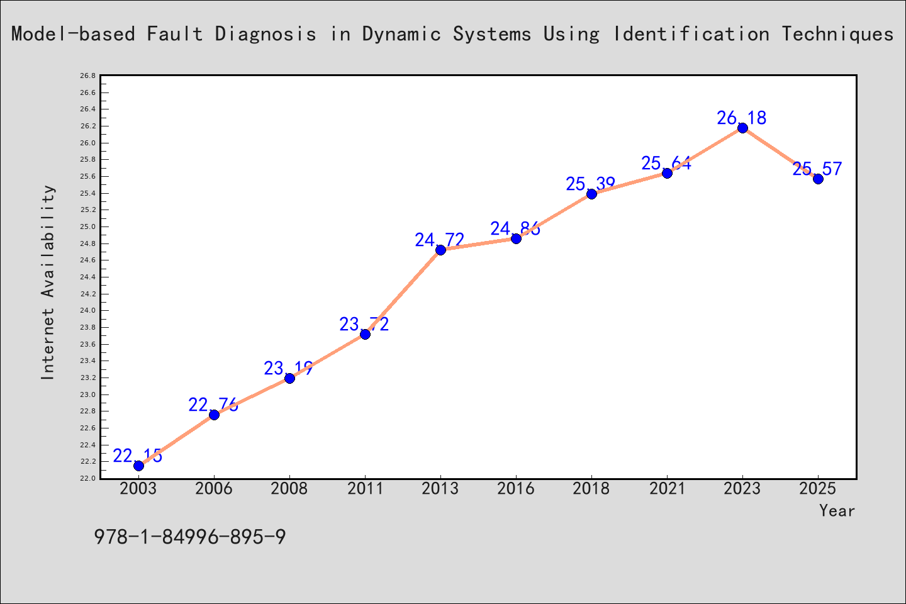Click the value label 24.86
The image size is (906, 604).
(x=515, y=228)
